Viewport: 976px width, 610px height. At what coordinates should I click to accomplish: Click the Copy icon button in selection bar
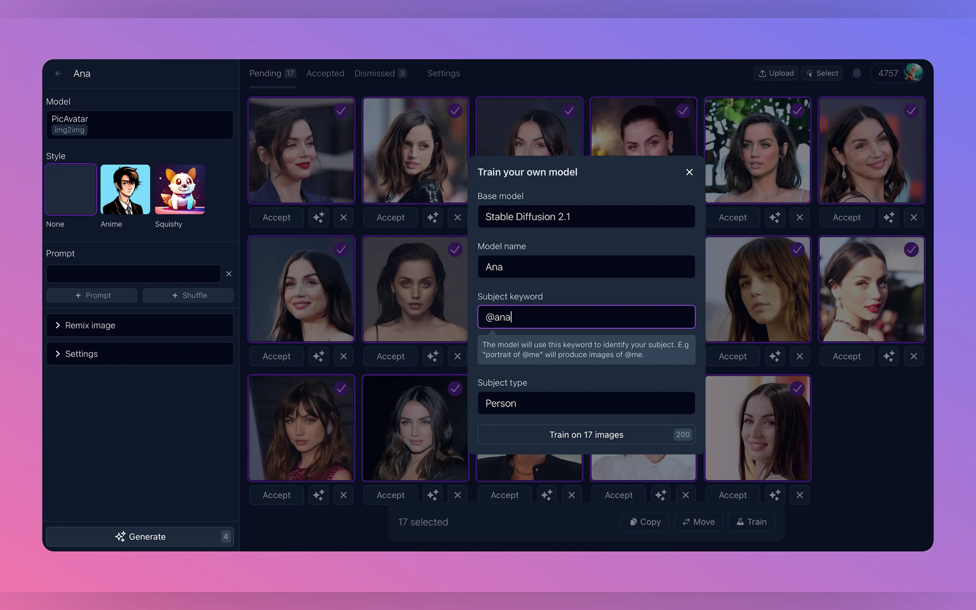pos(645,522)
